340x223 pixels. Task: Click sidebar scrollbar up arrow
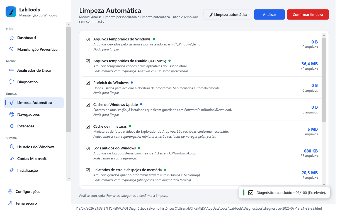tap(69, 25)
